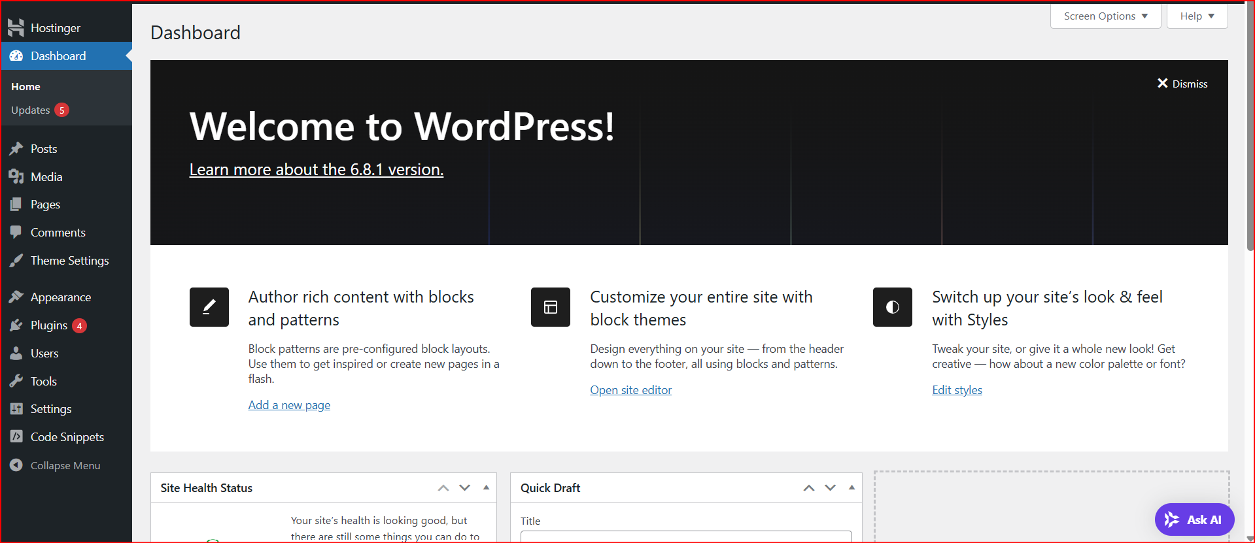The height and width of the screenshot is (543, 1255).
Task: Open the Hostinger menu
Action: [x=66, y=28]
